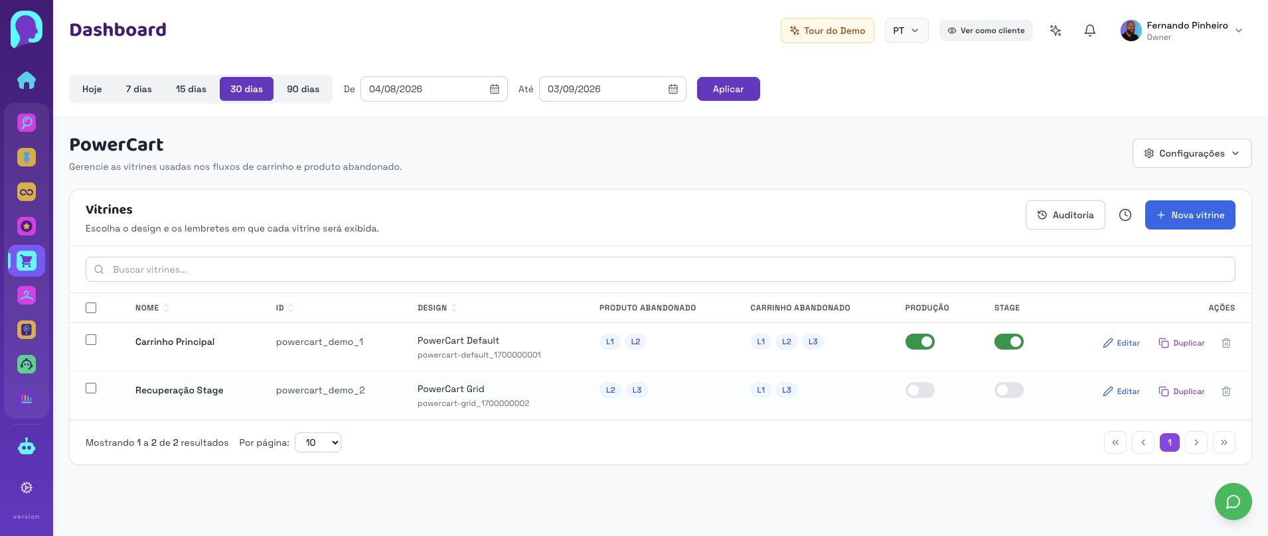The width and height of the screenshot is (1268, 536).
Task: Toggle the select-all checkbox in table header
Action: (x=91, y=308)
